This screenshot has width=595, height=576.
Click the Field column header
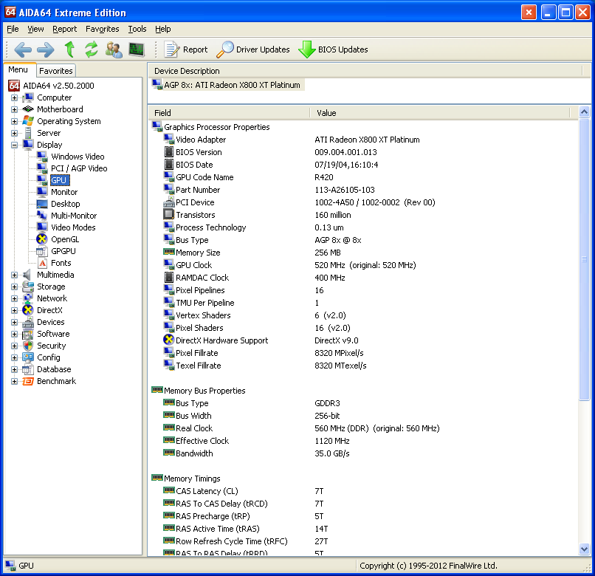point(230,113)
